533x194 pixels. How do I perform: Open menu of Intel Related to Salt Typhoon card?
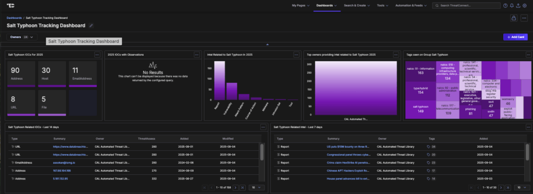pyautogui.click(x=296, y=55)
